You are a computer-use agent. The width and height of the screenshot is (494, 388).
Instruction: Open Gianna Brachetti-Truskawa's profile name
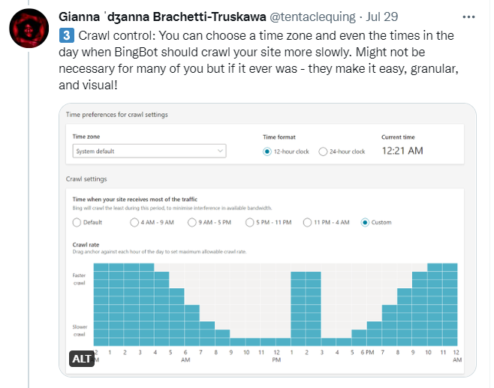tap(162, 17)
